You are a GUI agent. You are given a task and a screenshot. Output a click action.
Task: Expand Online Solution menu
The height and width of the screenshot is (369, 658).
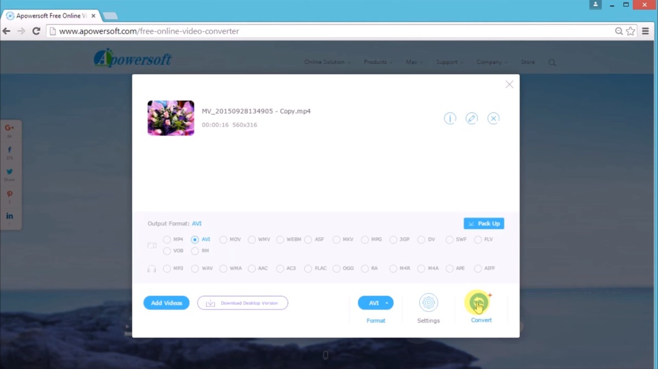point(327,62)
